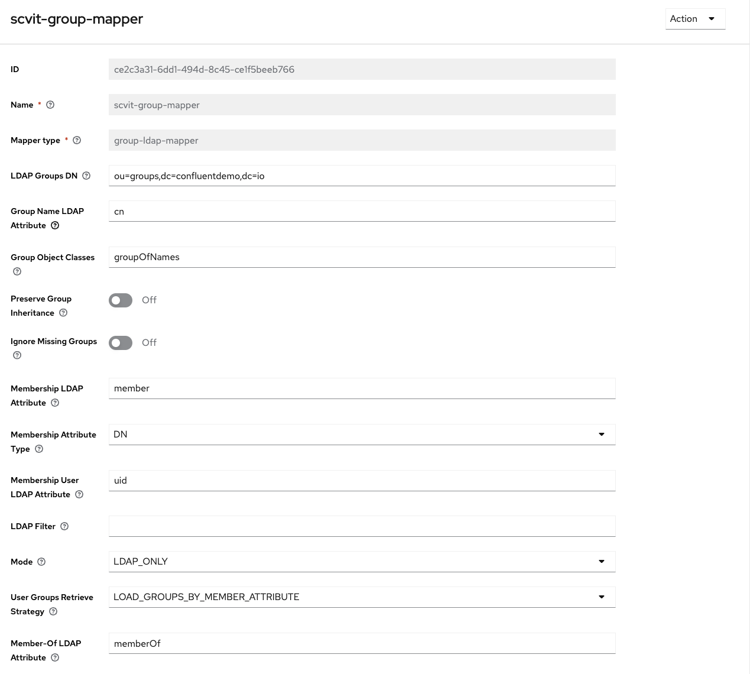Viewport: 750px width, 674px height.
Task: Click the LDAP Filter label text
Action: pos(33,526)
